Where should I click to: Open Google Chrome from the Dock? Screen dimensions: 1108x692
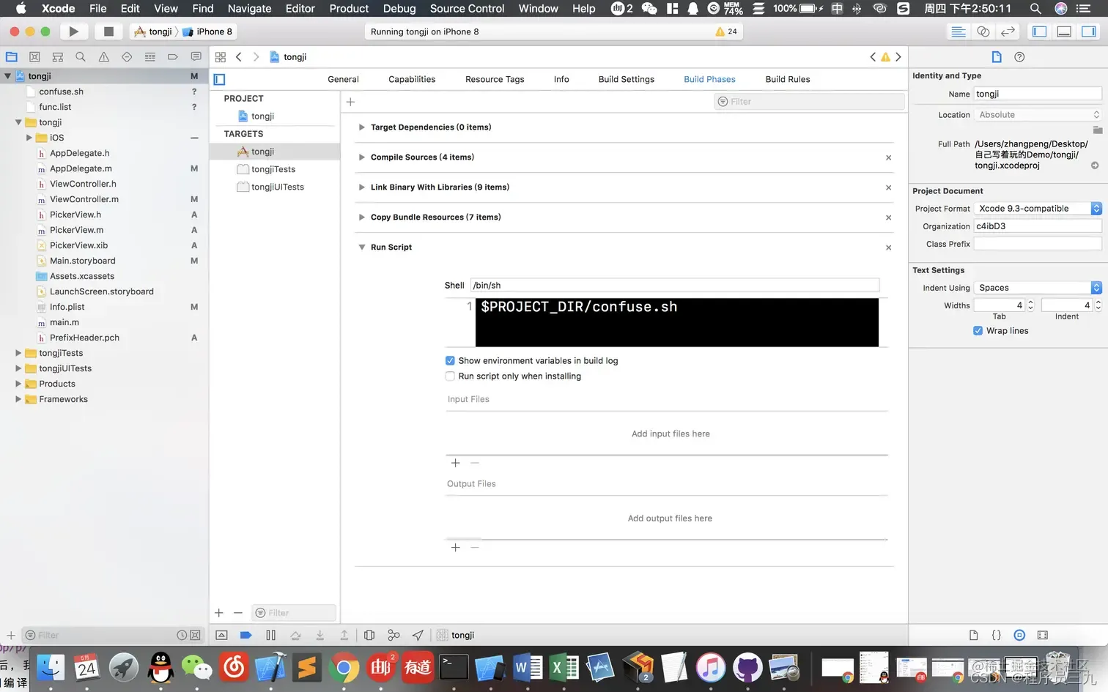[344, 668]
